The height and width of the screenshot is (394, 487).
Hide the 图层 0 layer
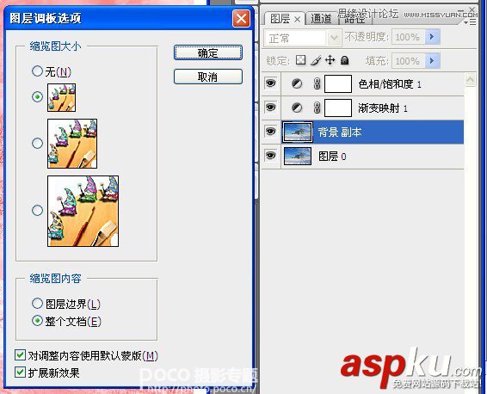click(x=271, y=155)
